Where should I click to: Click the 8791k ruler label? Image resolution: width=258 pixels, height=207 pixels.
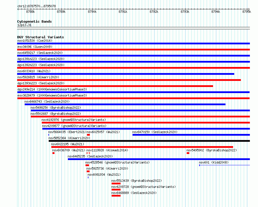(123, 12)
